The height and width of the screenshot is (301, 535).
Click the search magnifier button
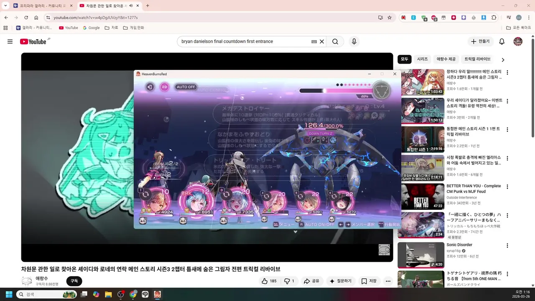point(335,41)
